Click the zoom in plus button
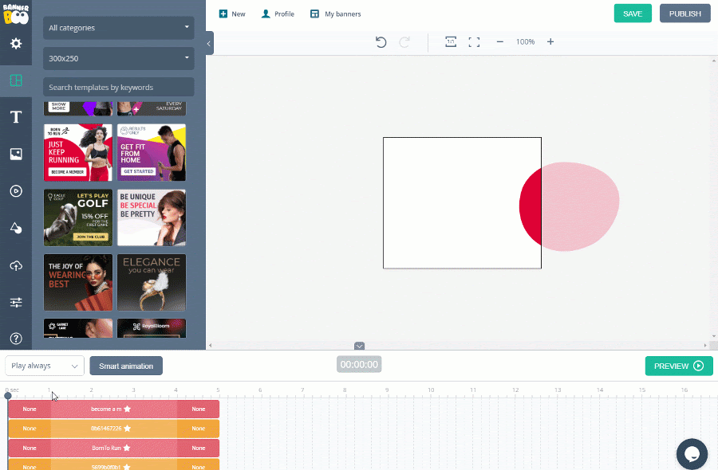The image size is (718, 470). 550,42
